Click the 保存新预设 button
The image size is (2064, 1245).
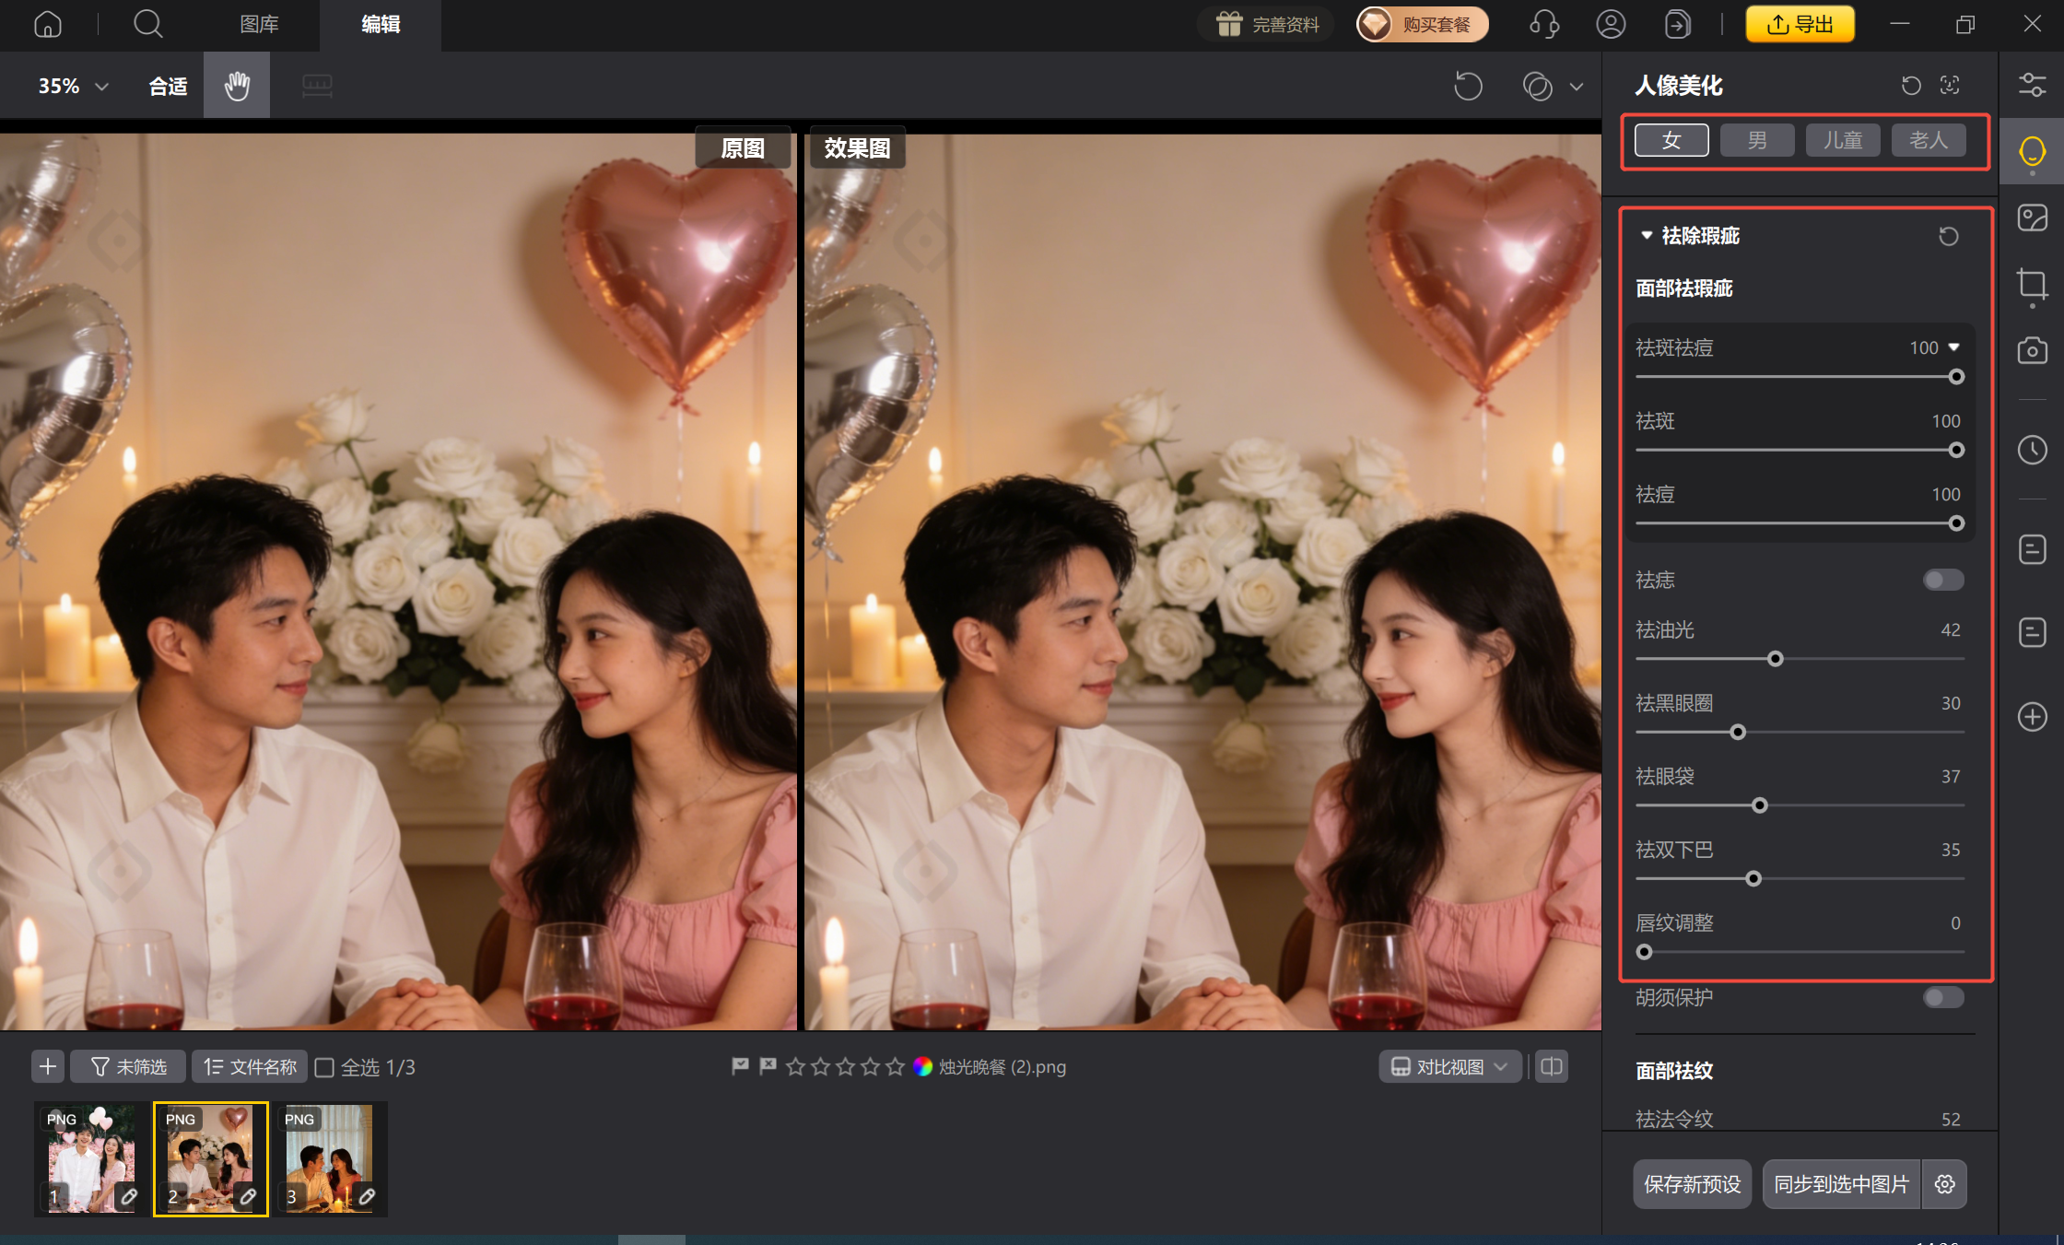pos(1692,1184)
